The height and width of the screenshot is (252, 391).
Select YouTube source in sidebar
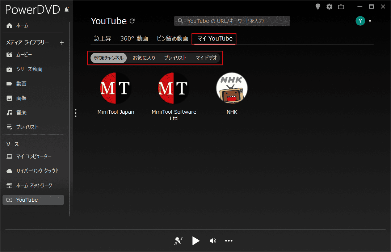[33, 200]
